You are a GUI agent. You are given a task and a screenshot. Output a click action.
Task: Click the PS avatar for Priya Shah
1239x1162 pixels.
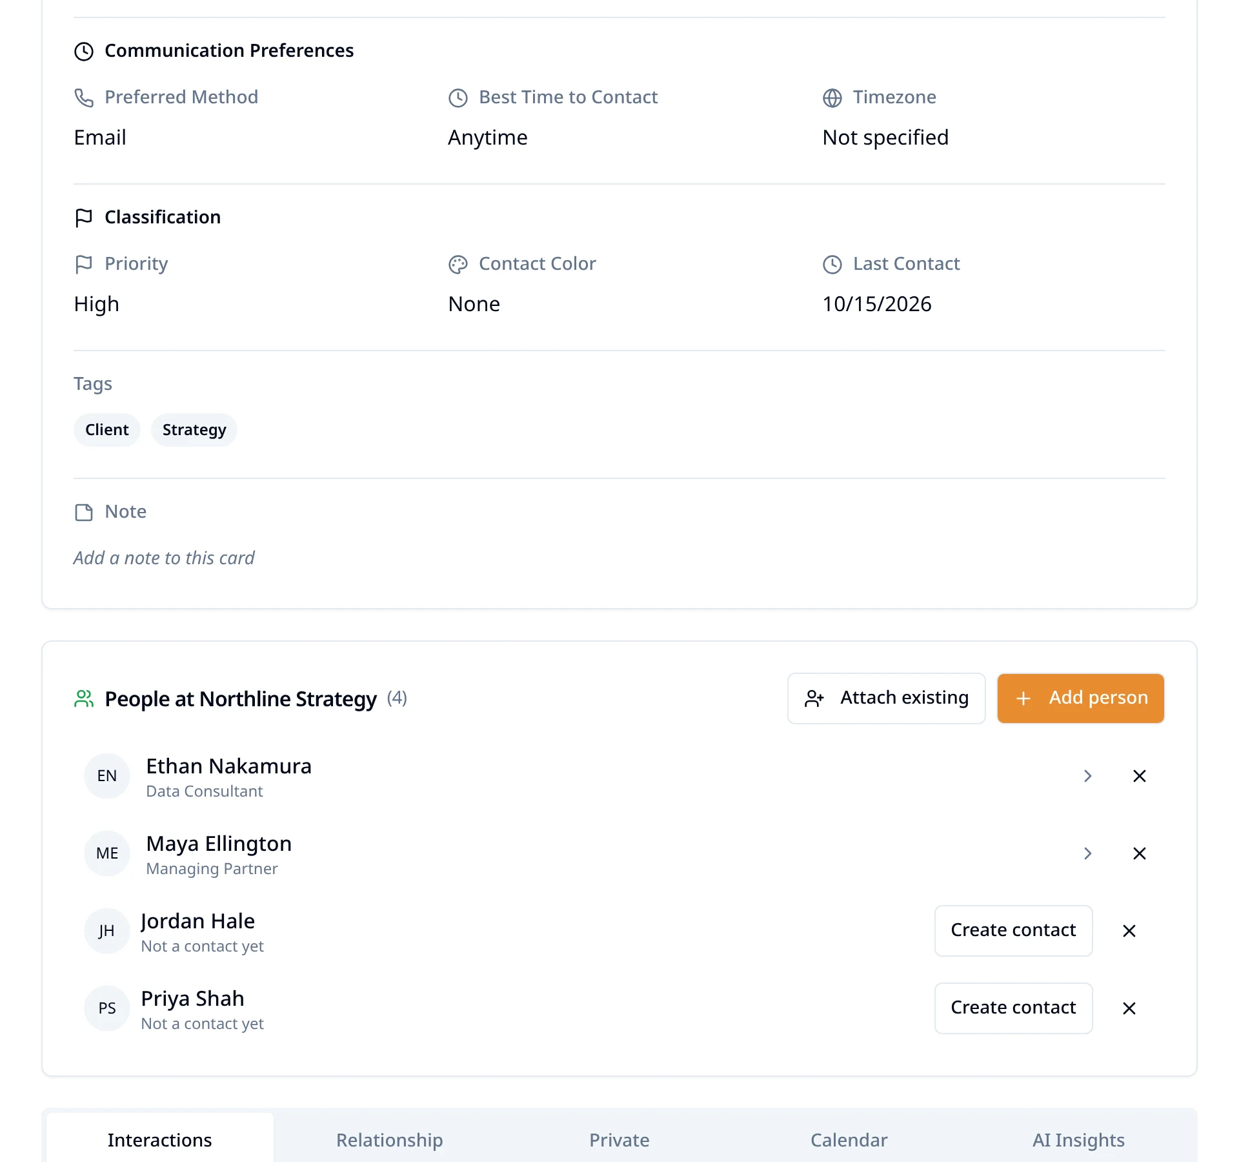click(x=107, y=1008)
